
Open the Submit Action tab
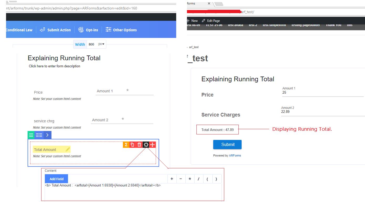(x=55, y=30)
